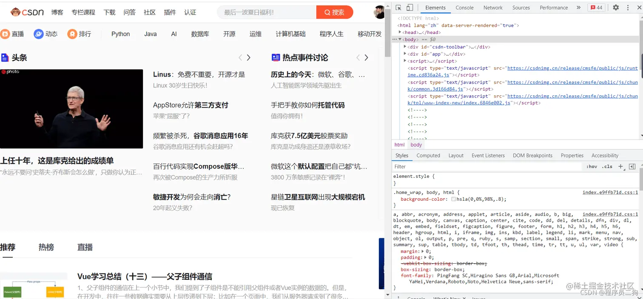Image resolution: width=643 pixels, height=299 pixels.
Task: Click the new style rule plus icon
Action: (x=620, y=166)
